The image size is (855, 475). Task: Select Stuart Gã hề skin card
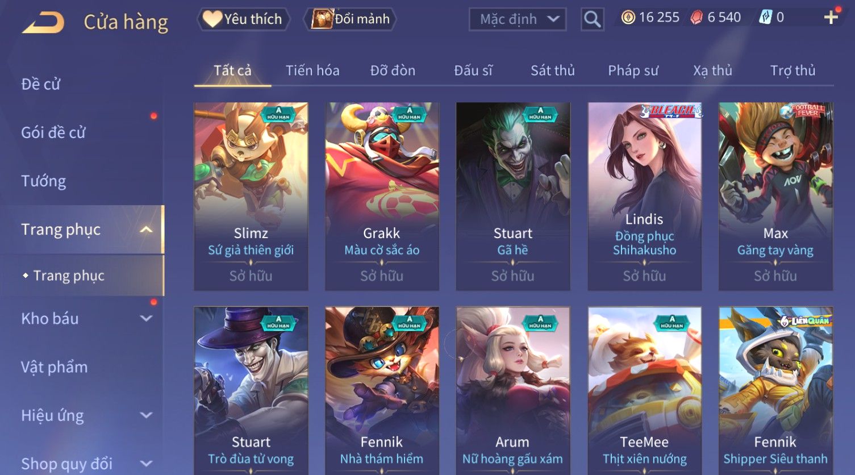[513, 197]
